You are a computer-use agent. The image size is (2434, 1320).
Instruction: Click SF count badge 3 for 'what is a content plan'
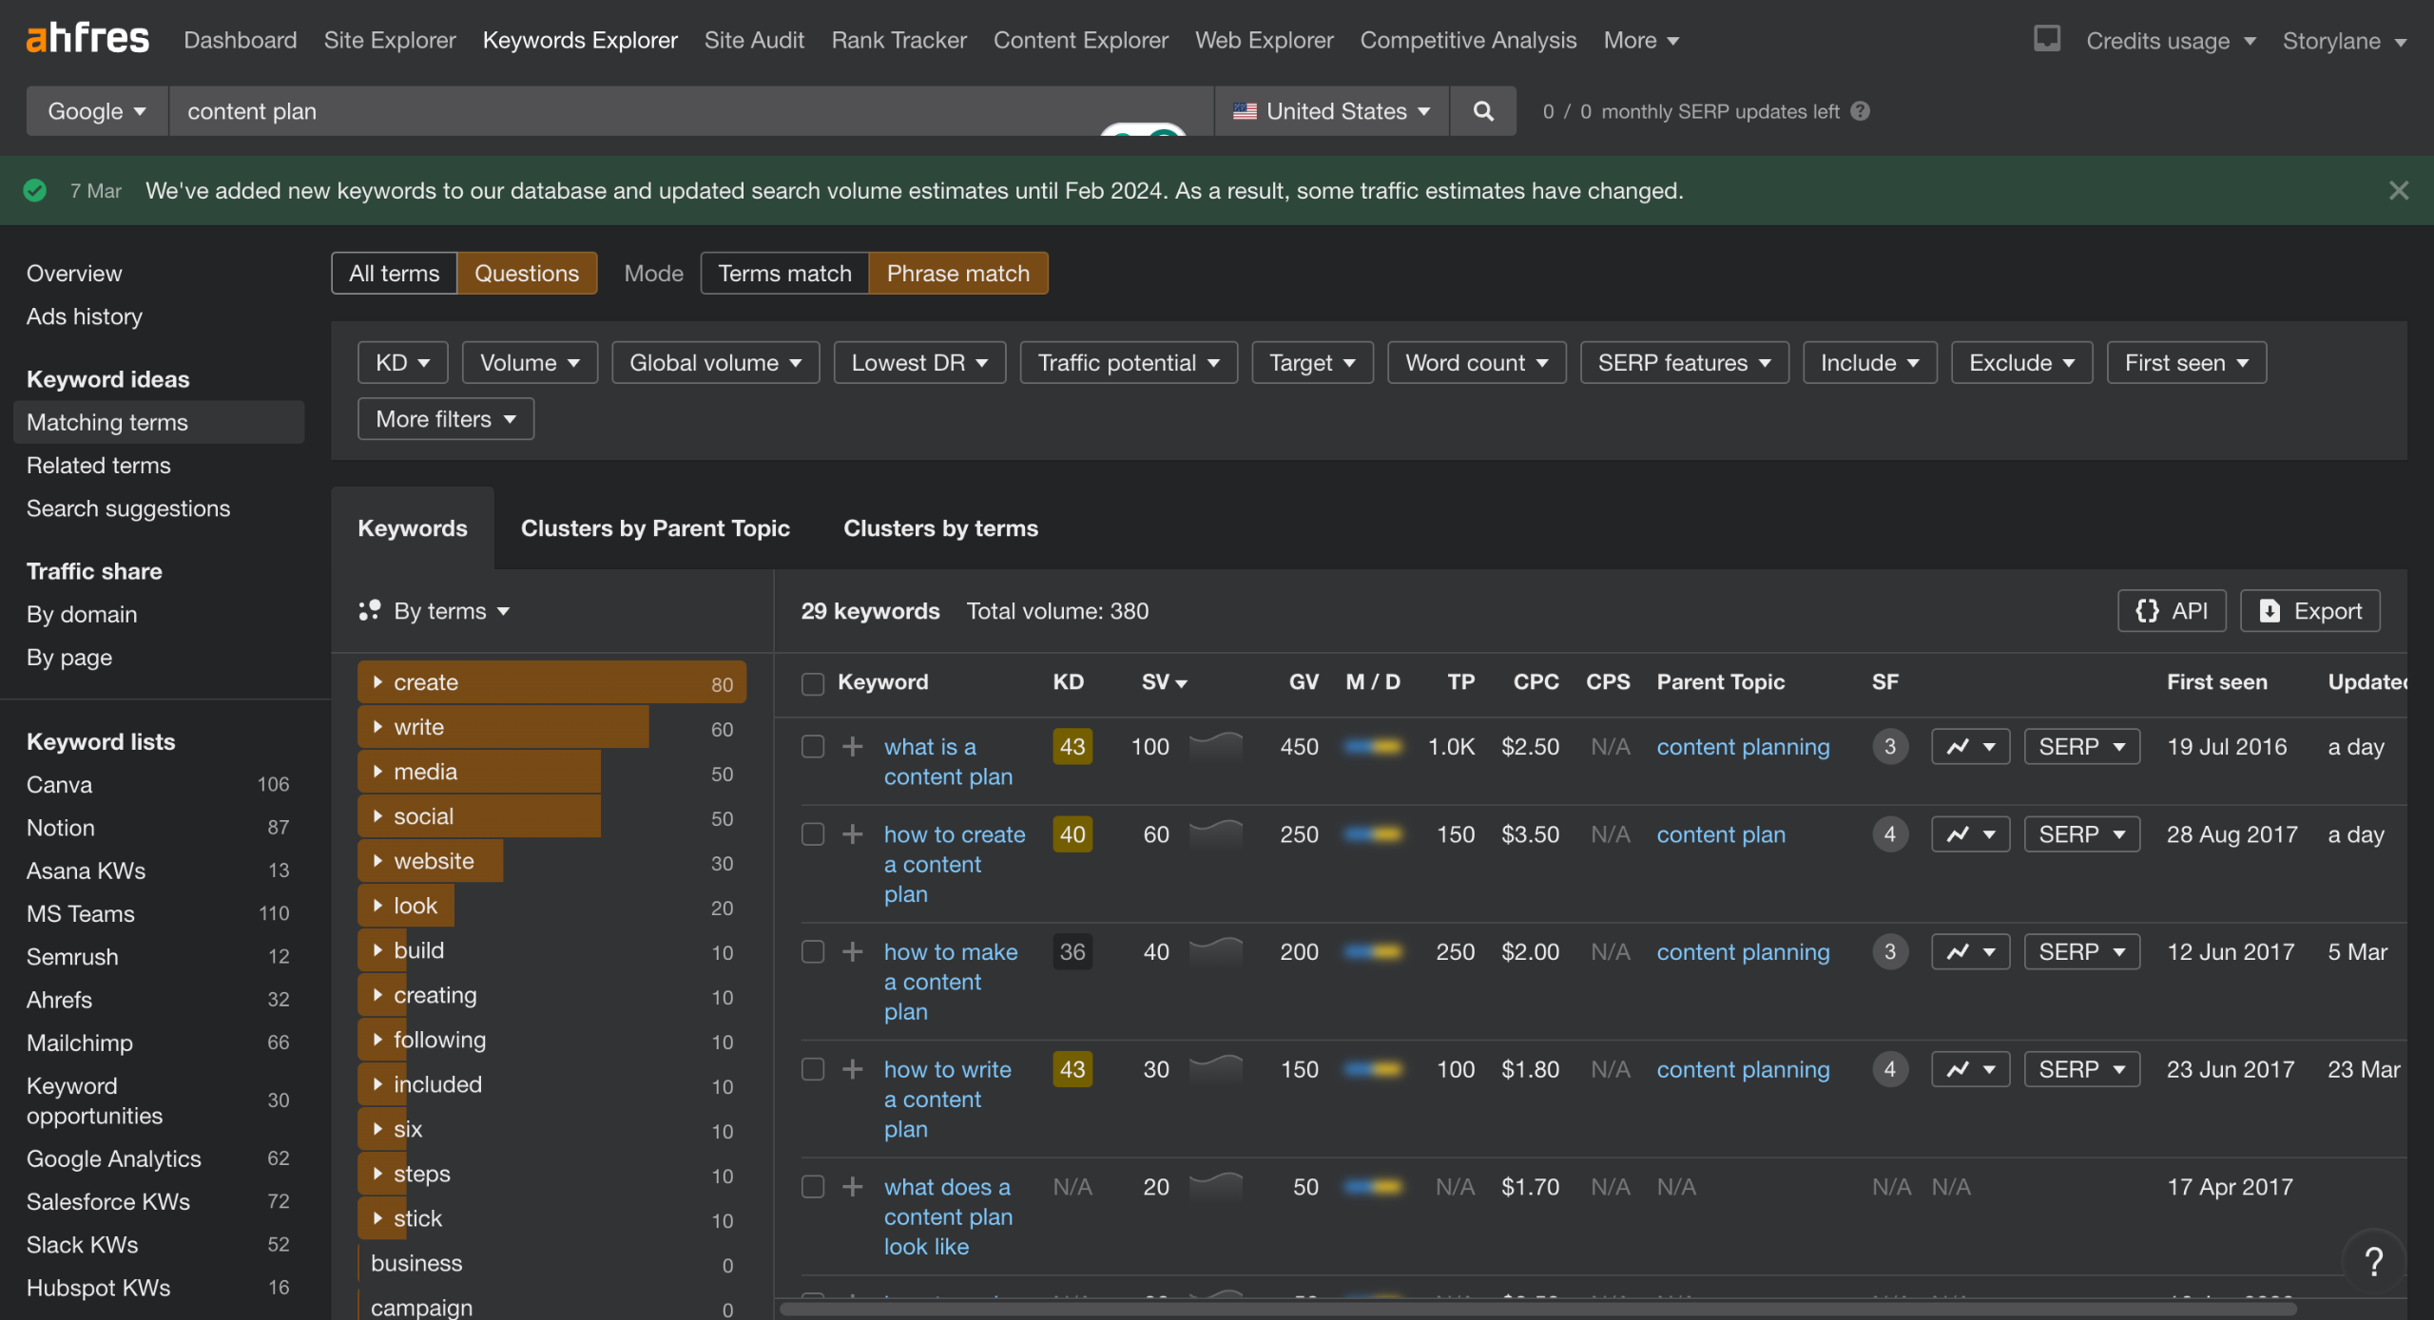1890,746
